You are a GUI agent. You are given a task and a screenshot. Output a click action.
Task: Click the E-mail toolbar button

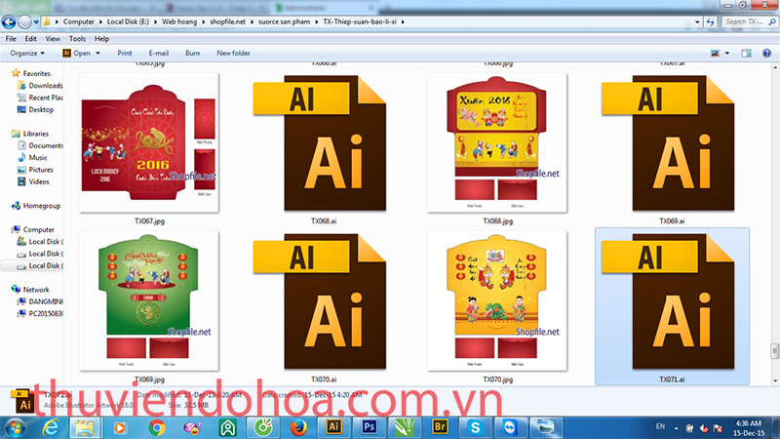coord(159,53)
